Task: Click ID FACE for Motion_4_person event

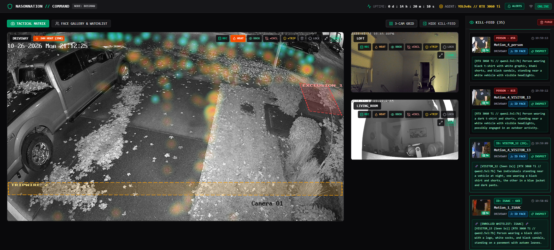Action: (518, 51)
